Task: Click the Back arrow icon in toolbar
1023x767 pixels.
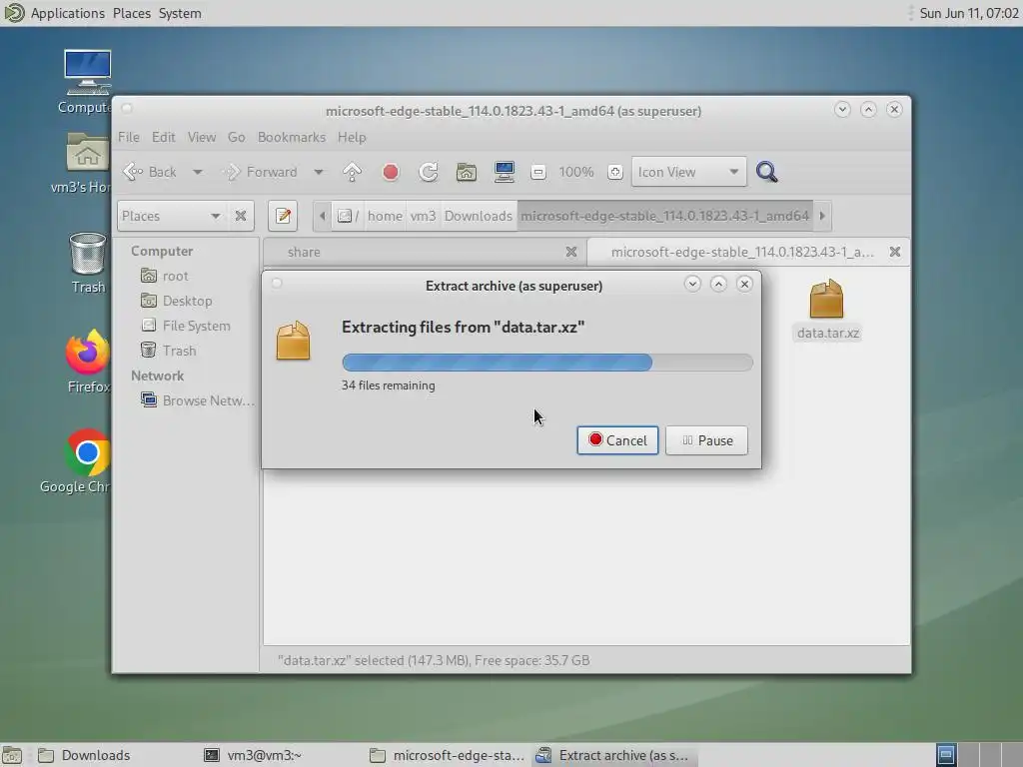Action: [133, 172]
